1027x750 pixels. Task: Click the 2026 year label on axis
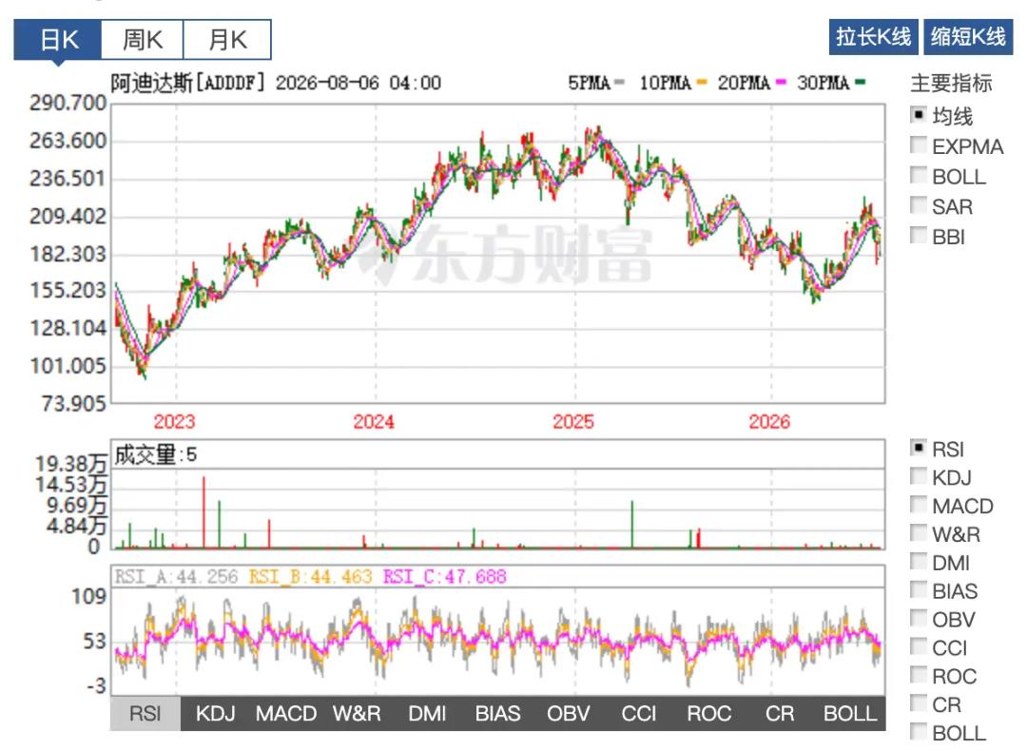click(x=769, y=421)
